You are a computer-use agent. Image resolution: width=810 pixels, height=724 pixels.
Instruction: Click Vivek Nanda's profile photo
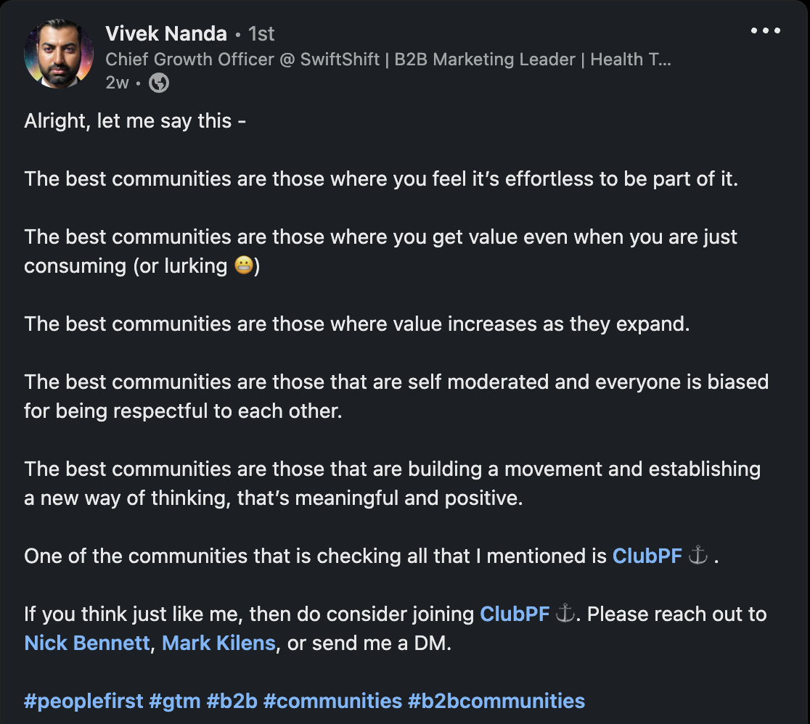(x=59, y=54)
